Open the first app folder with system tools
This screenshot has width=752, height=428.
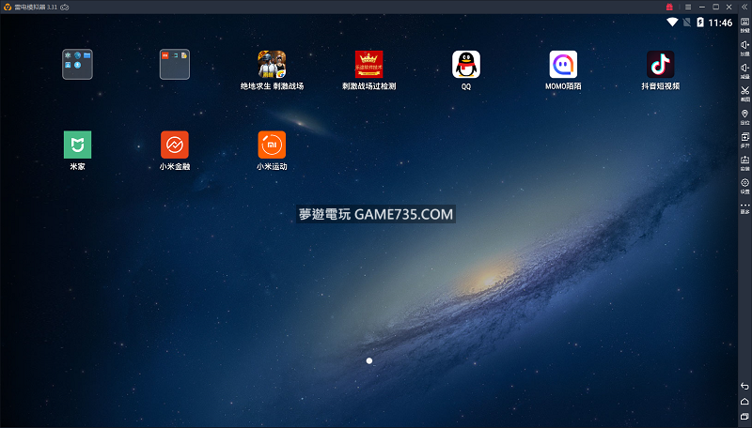pos(78,64)
